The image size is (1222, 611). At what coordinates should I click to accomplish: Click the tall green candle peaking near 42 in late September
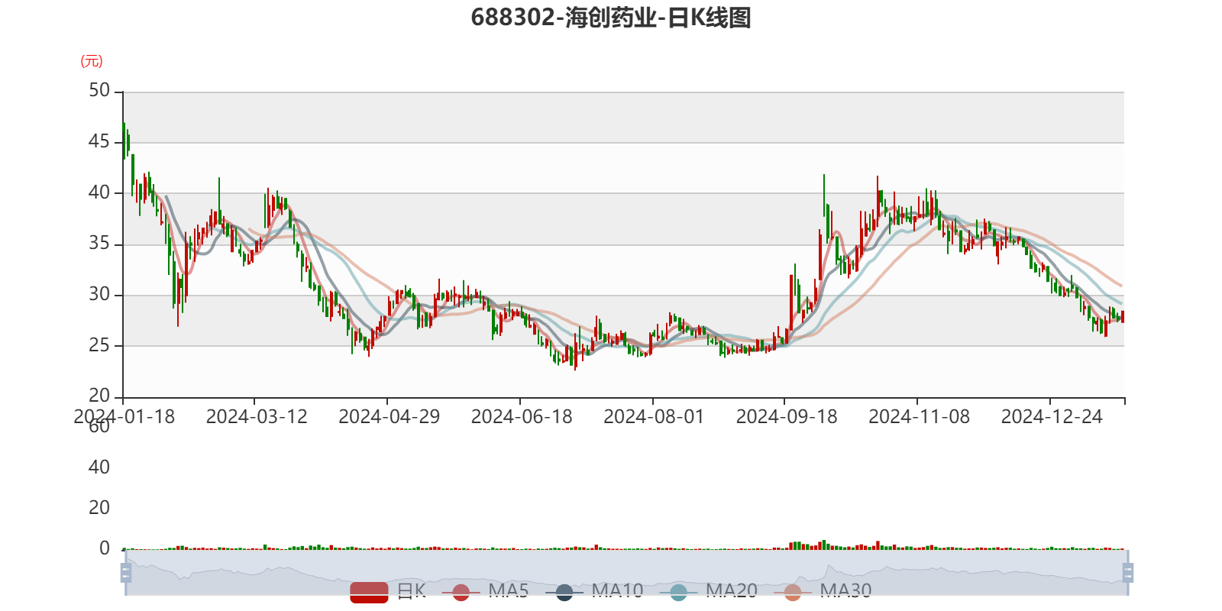point(824,196)
